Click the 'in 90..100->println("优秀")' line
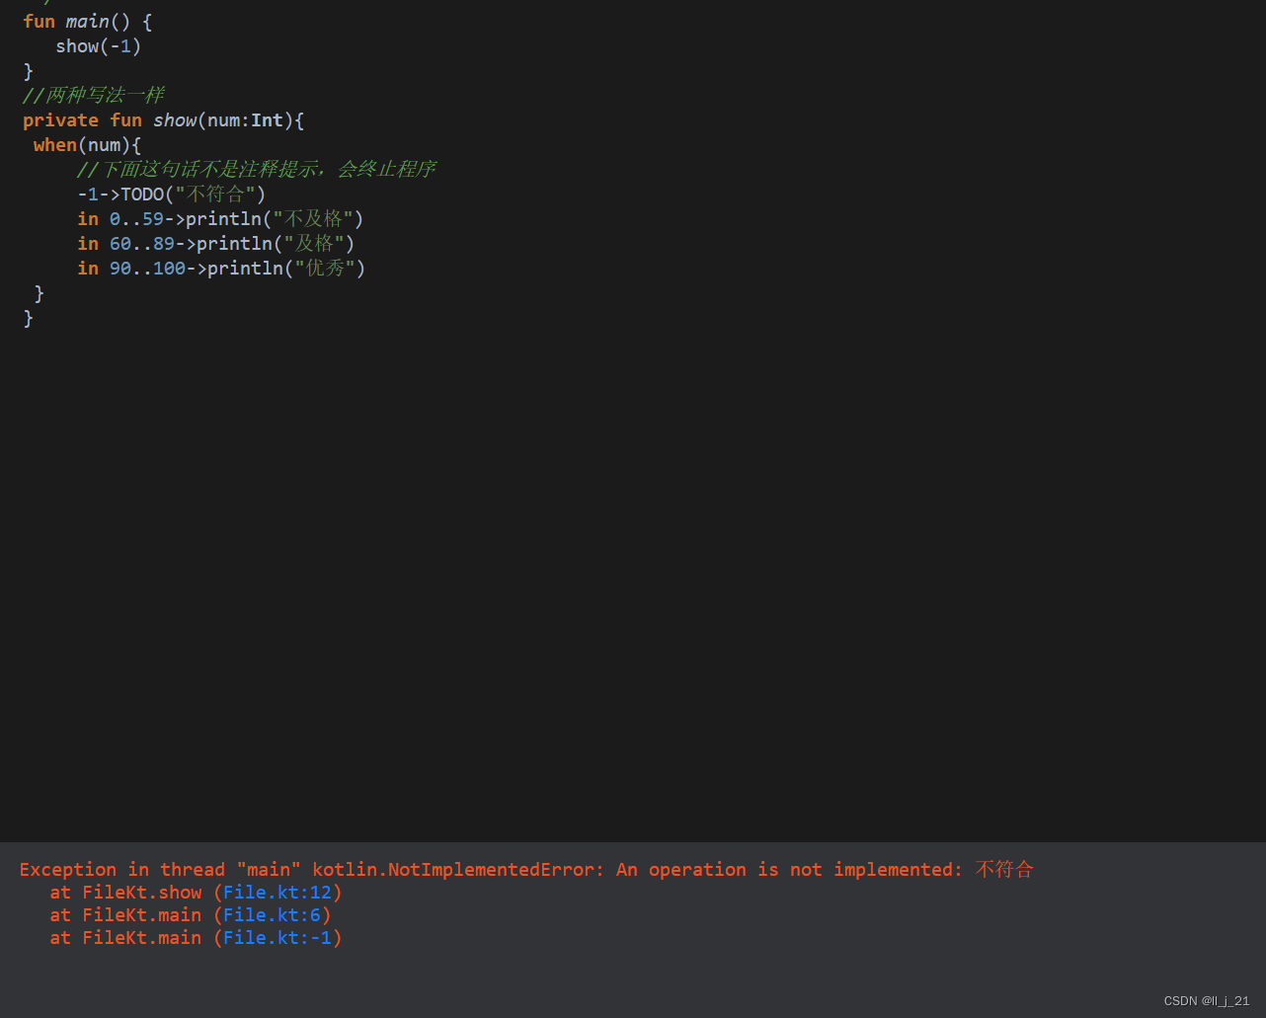 click(x=222, y=268)
